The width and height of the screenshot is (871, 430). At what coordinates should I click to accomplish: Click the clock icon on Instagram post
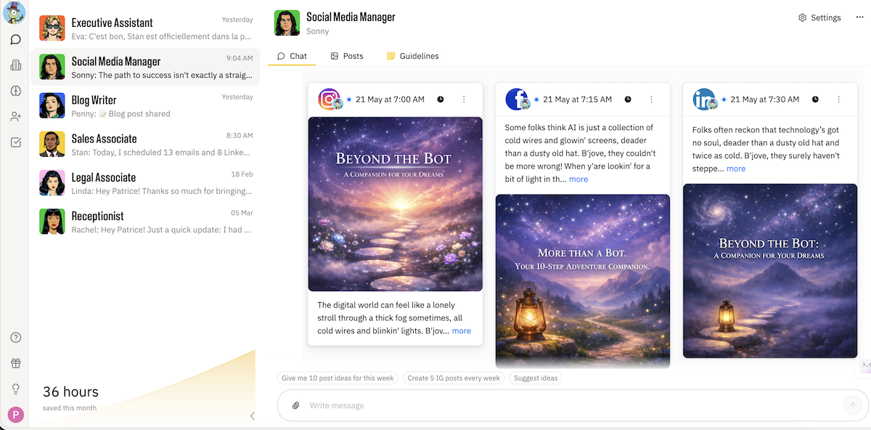[x=441, y=100]
